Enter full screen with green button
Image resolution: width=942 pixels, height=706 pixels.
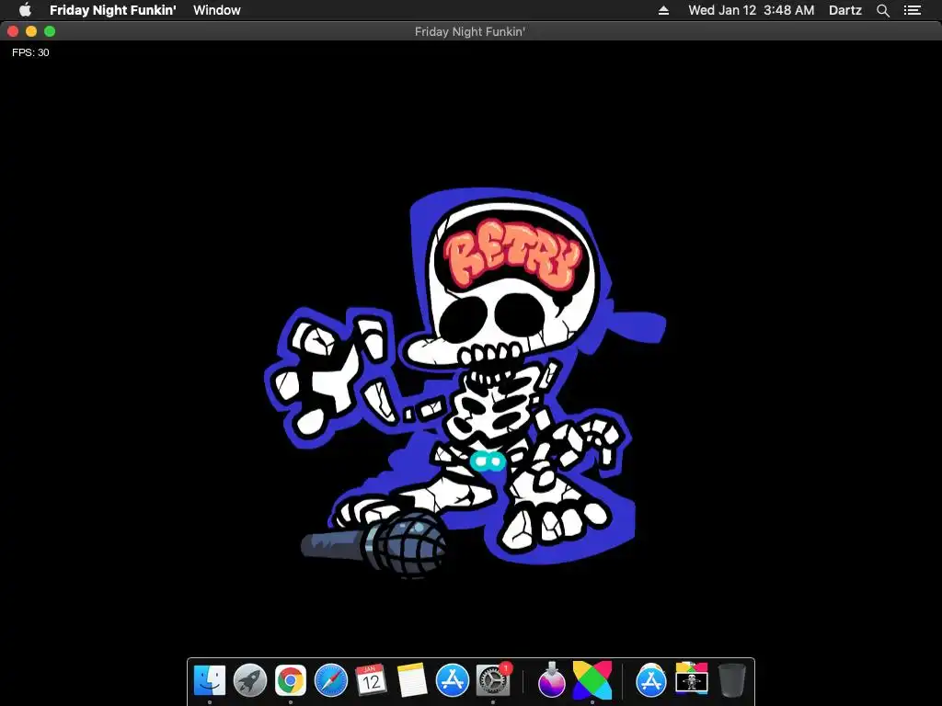pos(50,31)
